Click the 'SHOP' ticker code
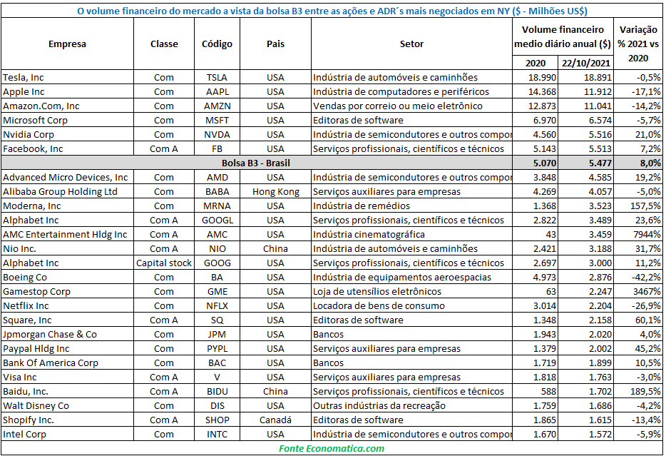The width and height of the screenshot is (666, 456). 217,420
